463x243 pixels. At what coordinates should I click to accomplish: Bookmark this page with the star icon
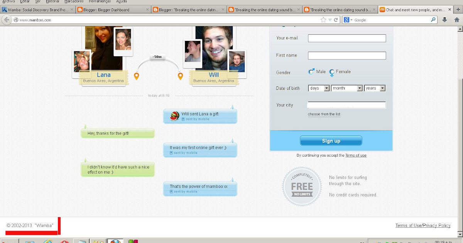pyautogui.click(x=323, y=20)
